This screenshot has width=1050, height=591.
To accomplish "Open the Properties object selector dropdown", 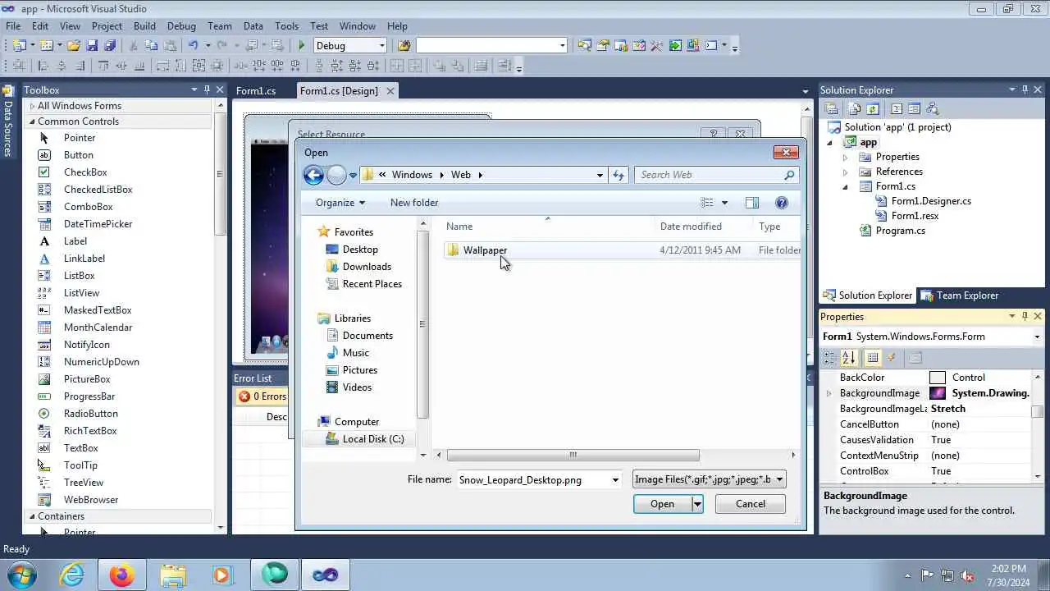I will (1037, 337).
